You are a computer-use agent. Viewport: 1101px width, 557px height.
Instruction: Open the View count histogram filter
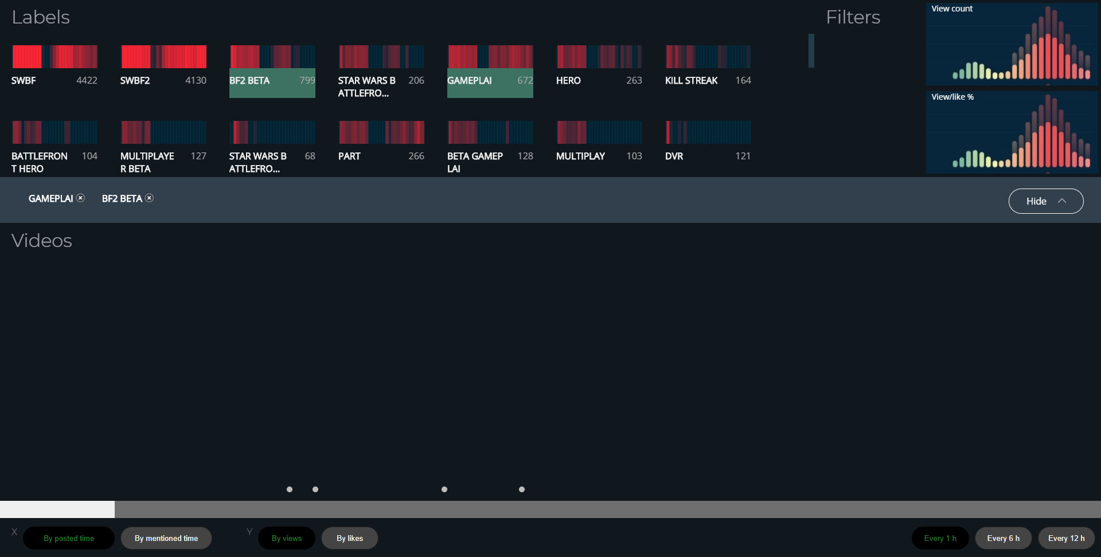1012,44
